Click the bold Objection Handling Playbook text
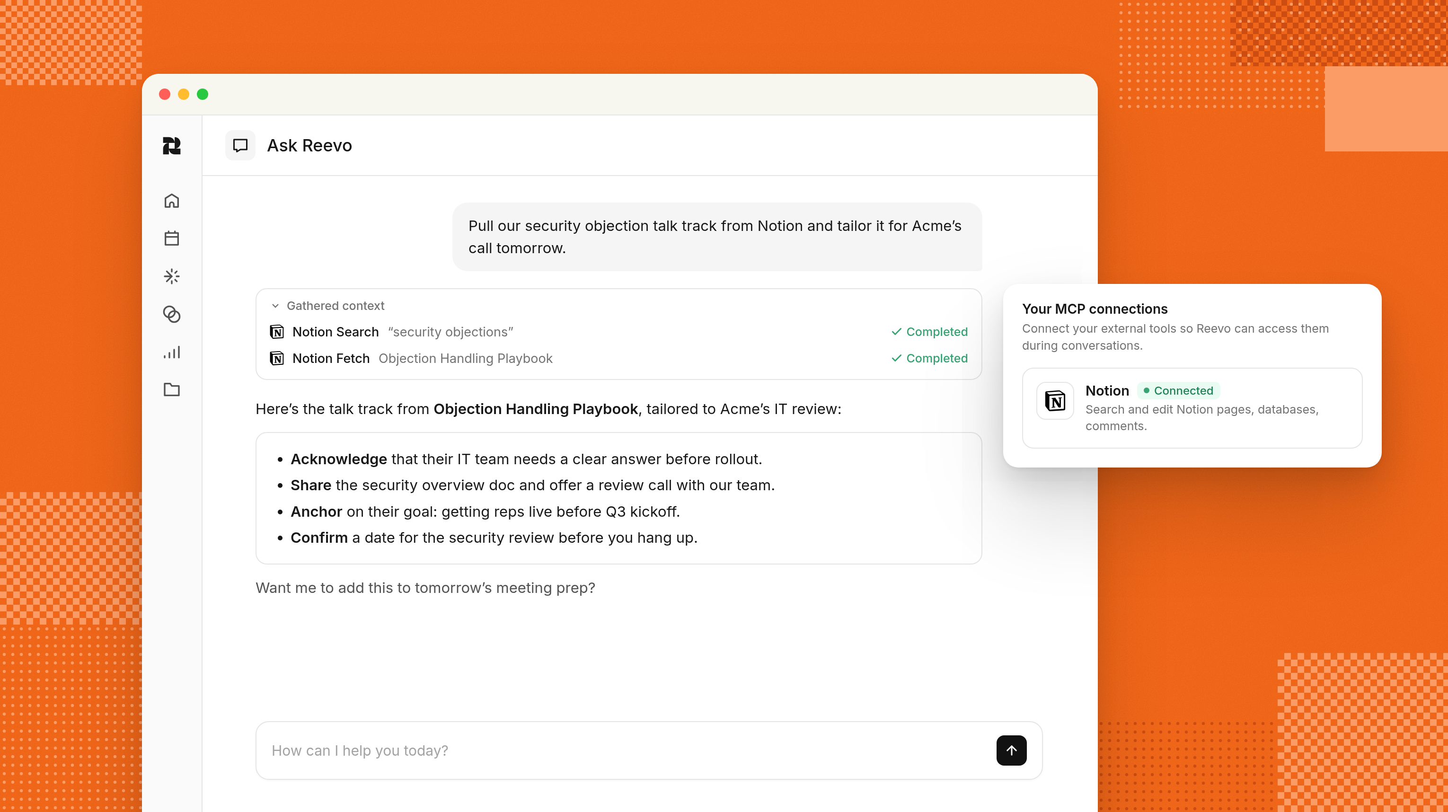Image resolution: width=1448 pixels, height=812 pixels. [x=536, y=408]
